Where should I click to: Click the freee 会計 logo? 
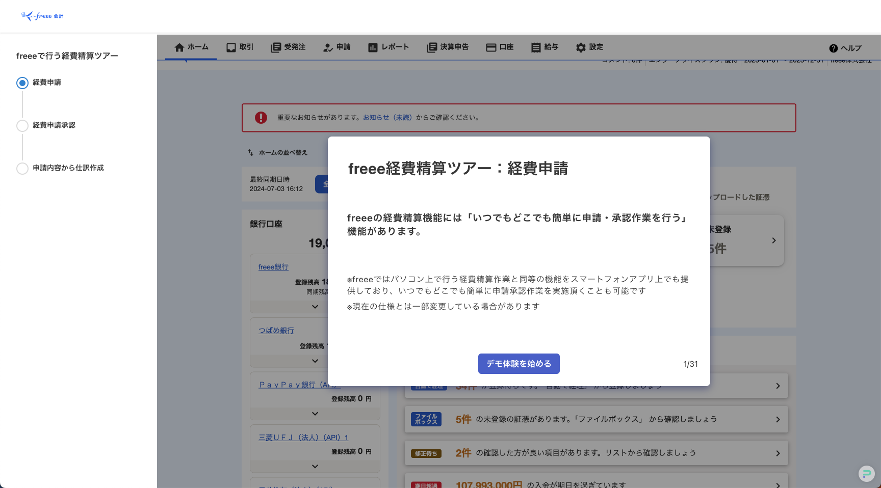click(42, 16)
